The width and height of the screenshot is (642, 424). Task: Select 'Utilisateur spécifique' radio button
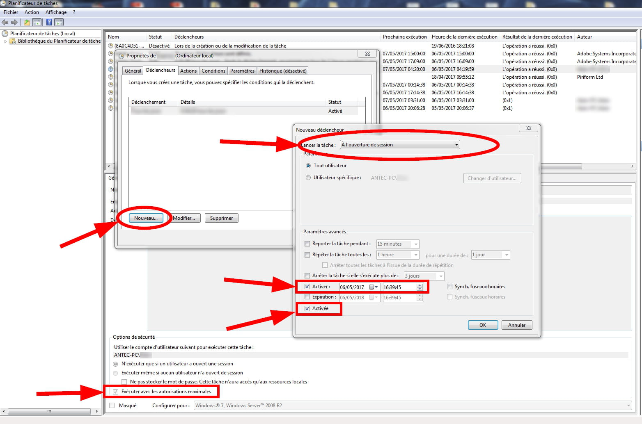click(x=308, y=178)
